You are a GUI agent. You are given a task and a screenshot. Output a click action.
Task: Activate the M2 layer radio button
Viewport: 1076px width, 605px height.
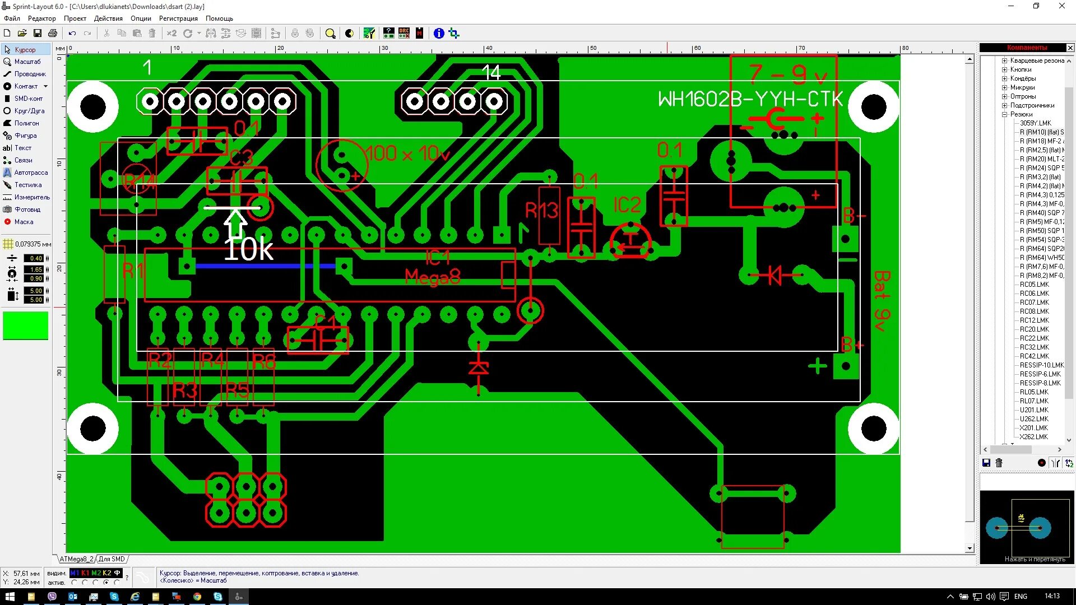click(x=95, y=583)
